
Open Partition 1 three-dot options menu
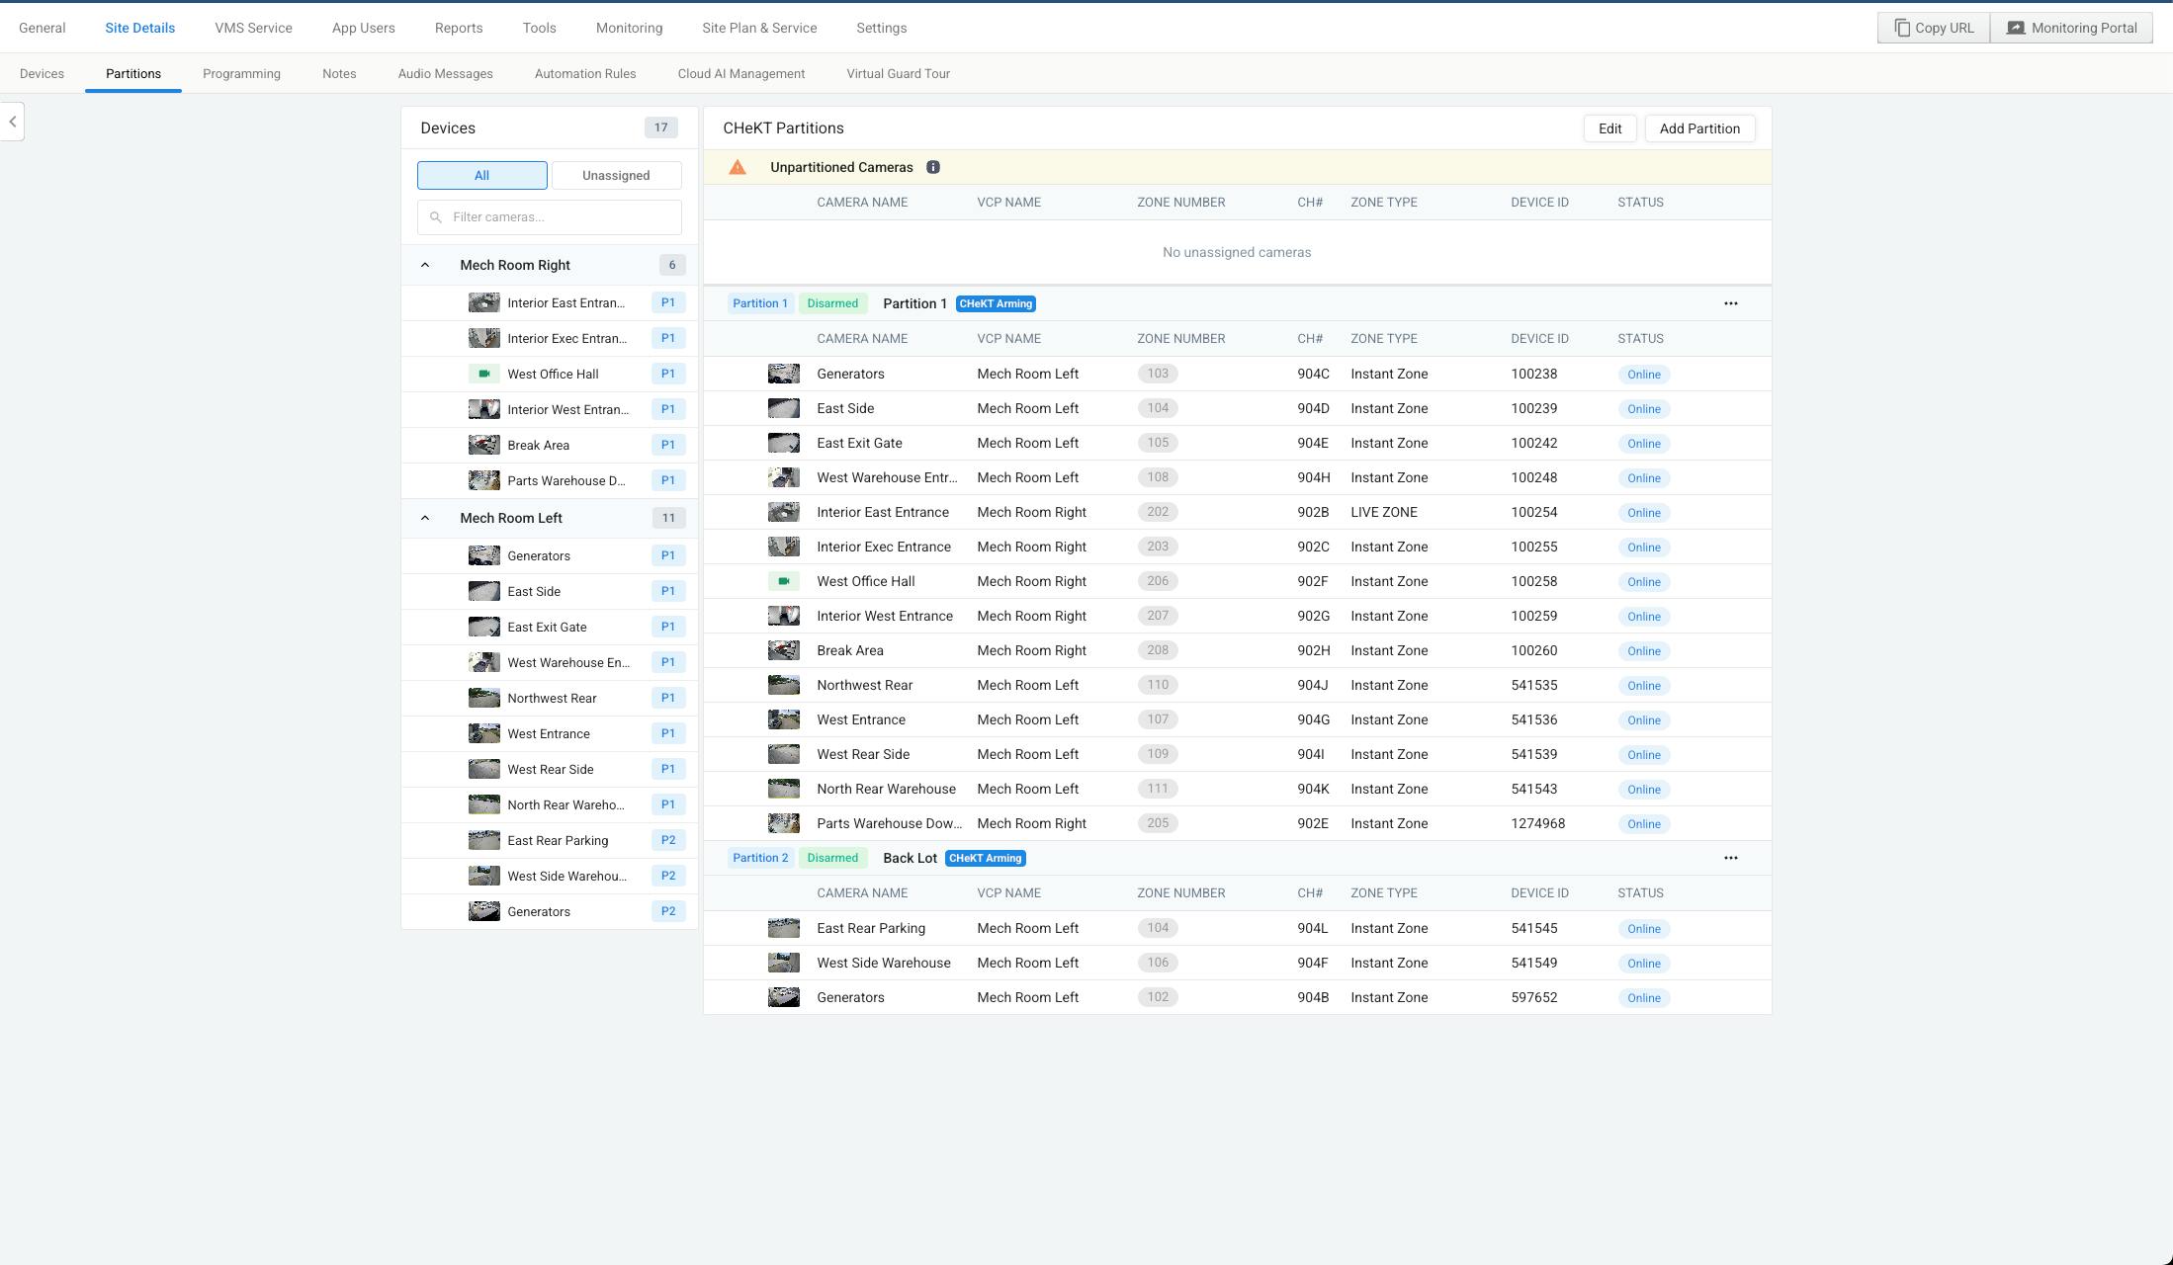pyautogui.click(x=1730, y=303)
